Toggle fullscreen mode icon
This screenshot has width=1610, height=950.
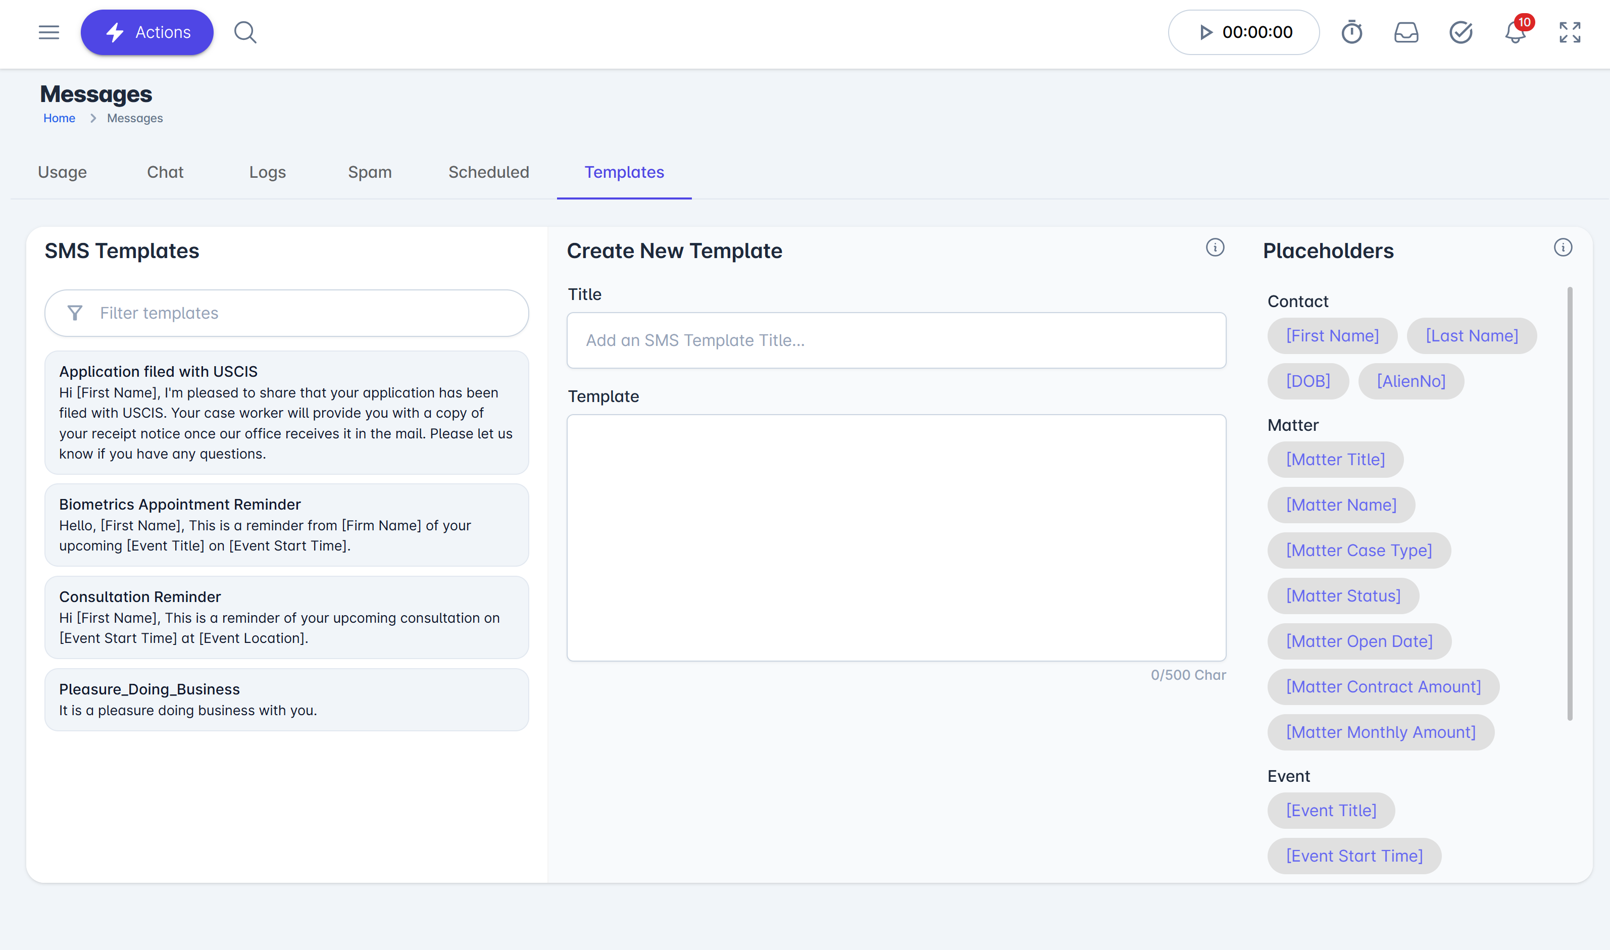[1570, 32]
